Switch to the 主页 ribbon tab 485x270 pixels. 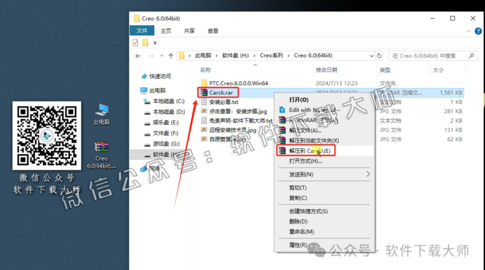coord(166,31)
